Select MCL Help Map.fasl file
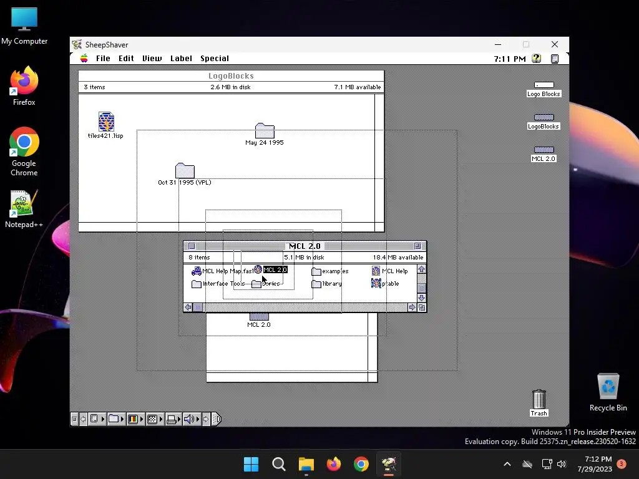Viewport: 639px width, 479px height. click(x=223, y=271)
